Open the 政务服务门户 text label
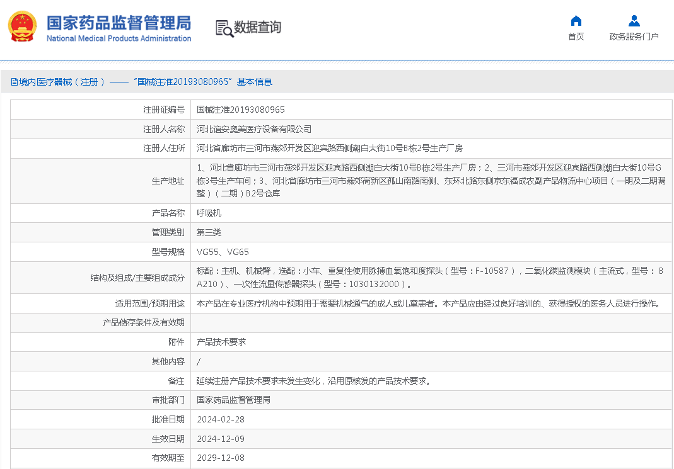 tap(634, 37)
